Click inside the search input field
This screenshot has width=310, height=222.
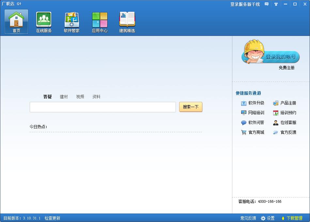tap(102, 107)
